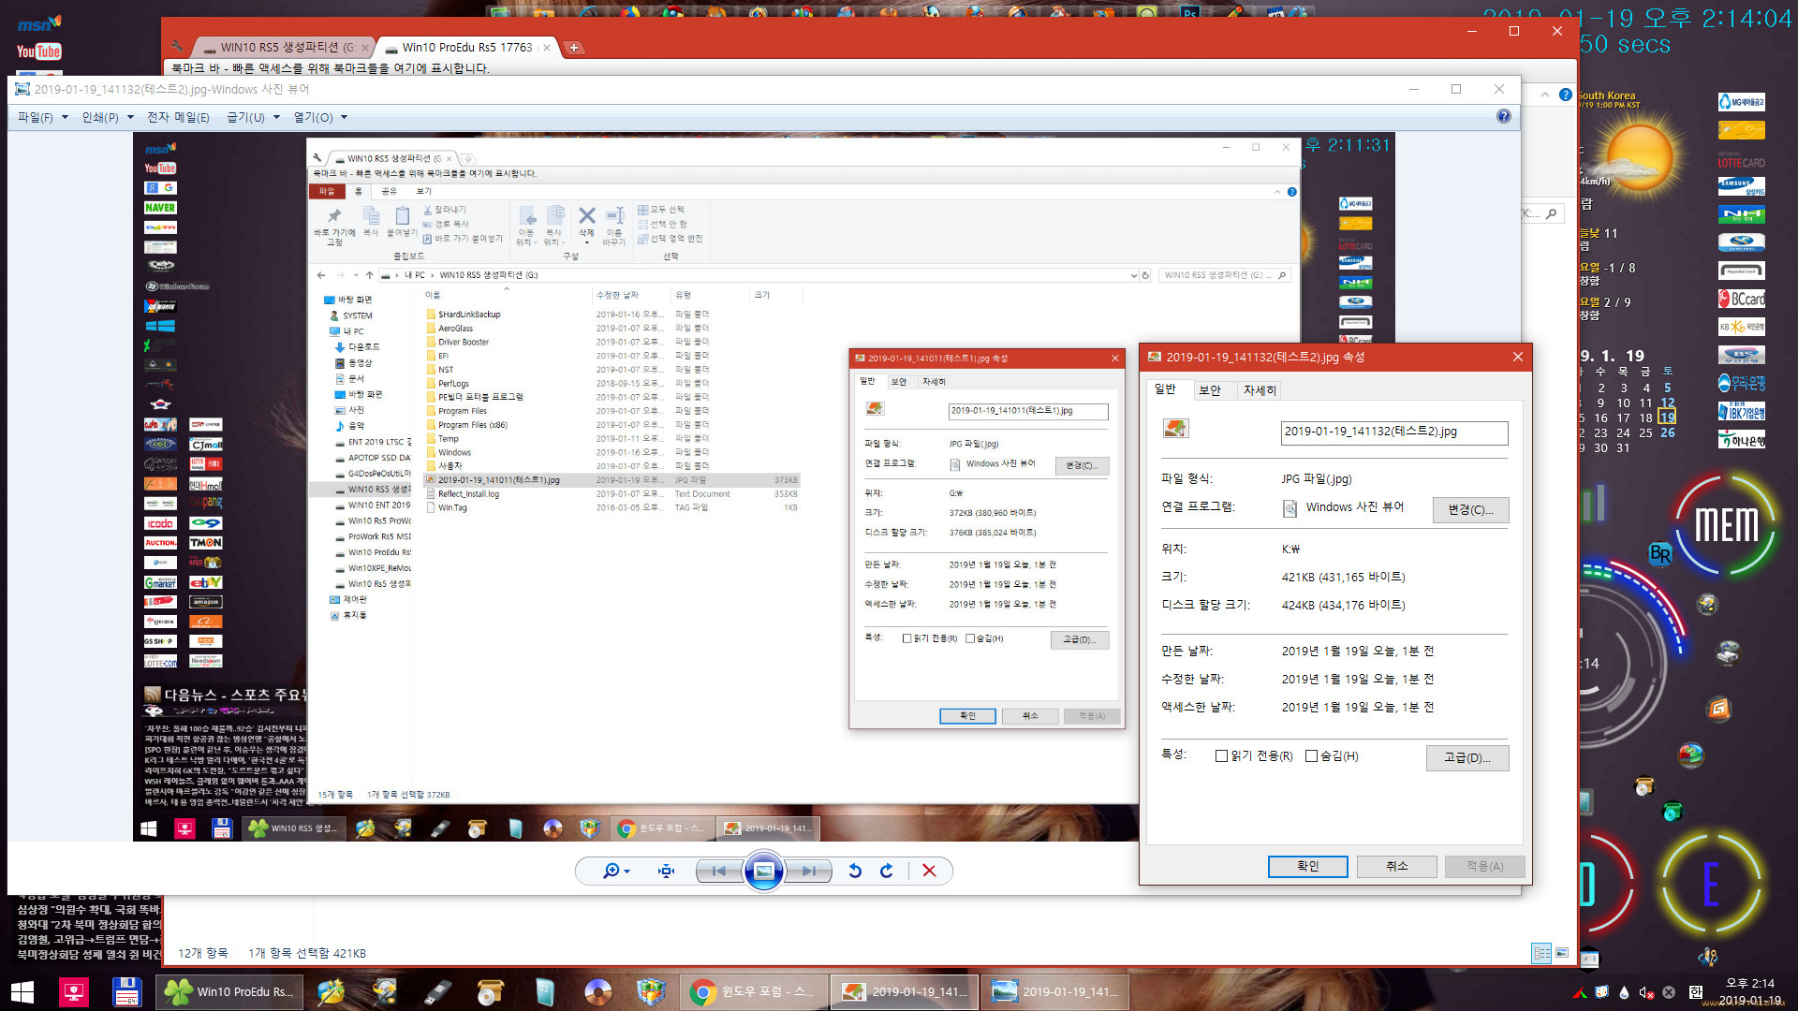Go to the next picture in Photo Viewer
Image resolution: width=1798 pixels, height=1011 pixels.
point(808,871)
